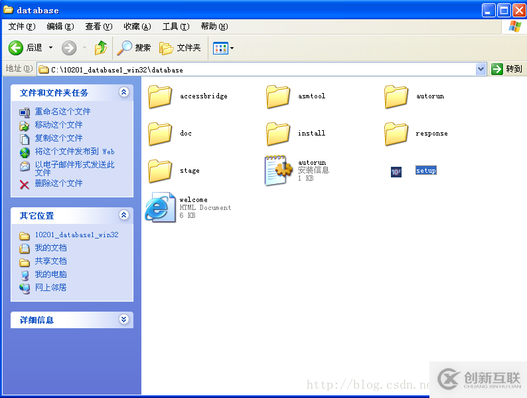
Task: Click the Views toolbar icon
Action: (x=220, y=48)
